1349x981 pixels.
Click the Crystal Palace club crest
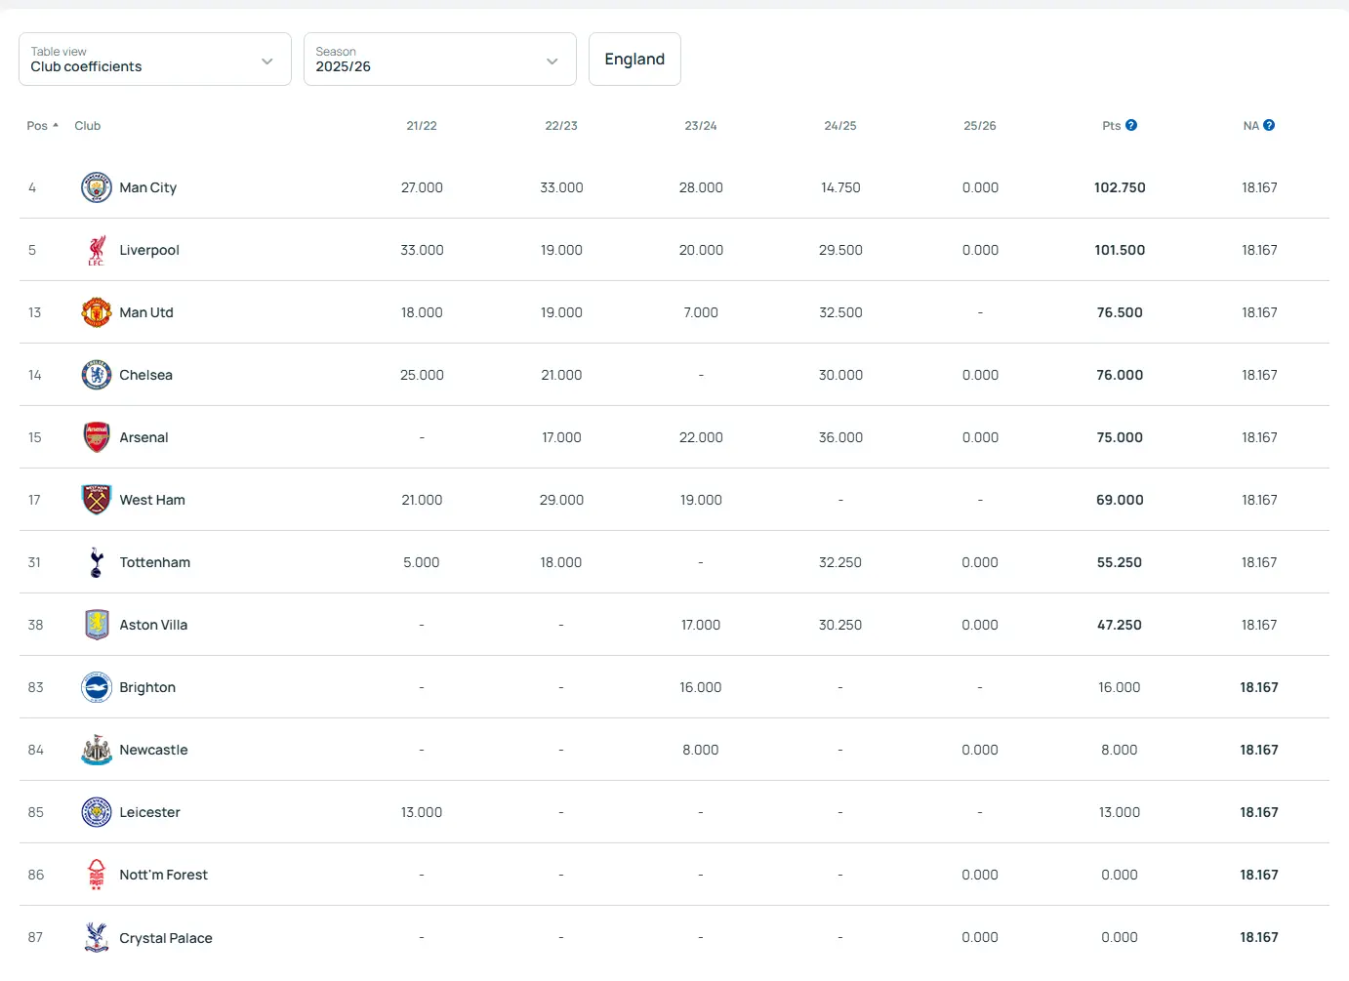point(96,937)
